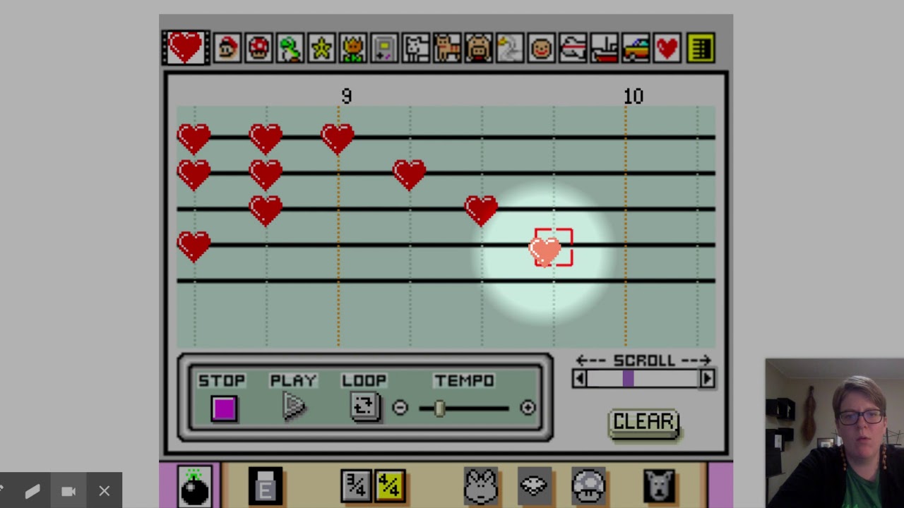Click the pen annotation tool in overlay

click(x=32, y=491)
